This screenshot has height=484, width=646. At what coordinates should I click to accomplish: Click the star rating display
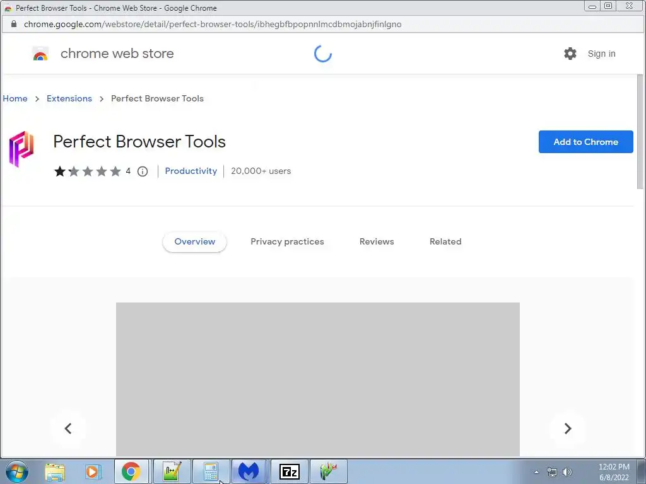[x=87, y=171]
